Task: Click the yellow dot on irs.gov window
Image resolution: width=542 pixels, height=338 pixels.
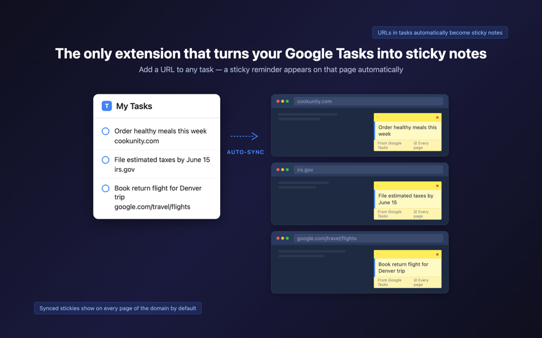Action: point(282,170)
